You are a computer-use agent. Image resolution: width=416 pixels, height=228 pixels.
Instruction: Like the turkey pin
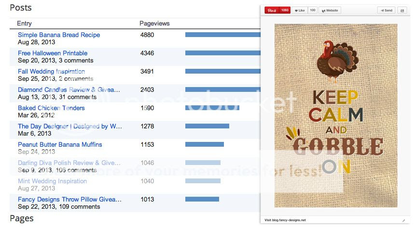[300, 10]
